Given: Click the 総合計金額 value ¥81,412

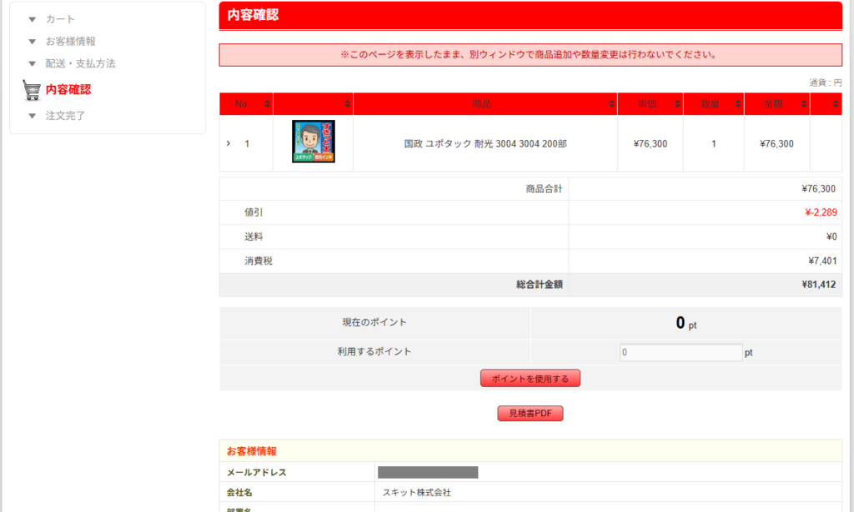Looking at the screenshot, I should 819,284.
